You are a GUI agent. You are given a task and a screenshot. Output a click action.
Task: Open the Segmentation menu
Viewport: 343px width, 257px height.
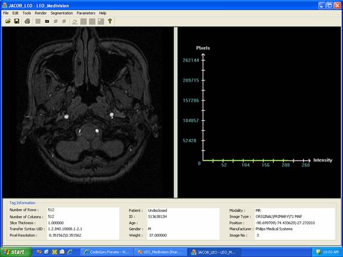point(61,13)
